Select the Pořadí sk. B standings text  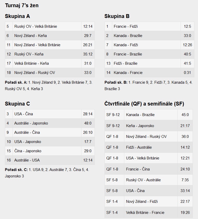[x=148, y=85]
